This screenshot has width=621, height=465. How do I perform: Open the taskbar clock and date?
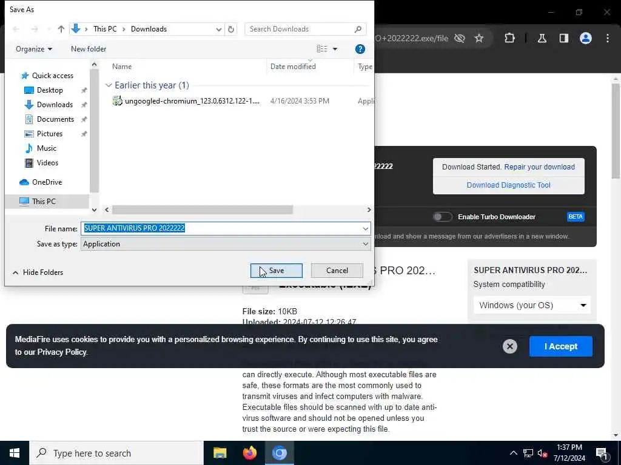[569, 453]
